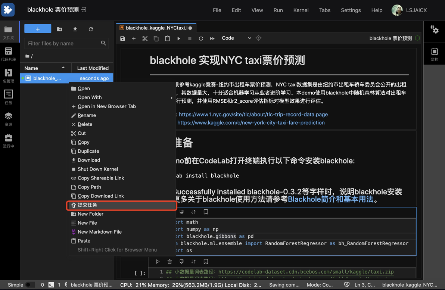445x290 pixels.
Task: Toggle the Simple interface mode switch
Action: [x=29, y=285]
